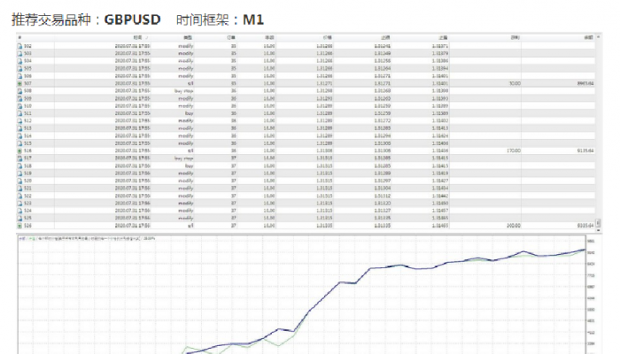Click the document icon of row 515

tap(19, 143)
